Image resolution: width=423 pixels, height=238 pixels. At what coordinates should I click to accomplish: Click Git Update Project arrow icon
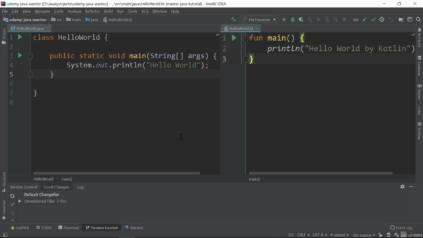click(x=365, y=19)
